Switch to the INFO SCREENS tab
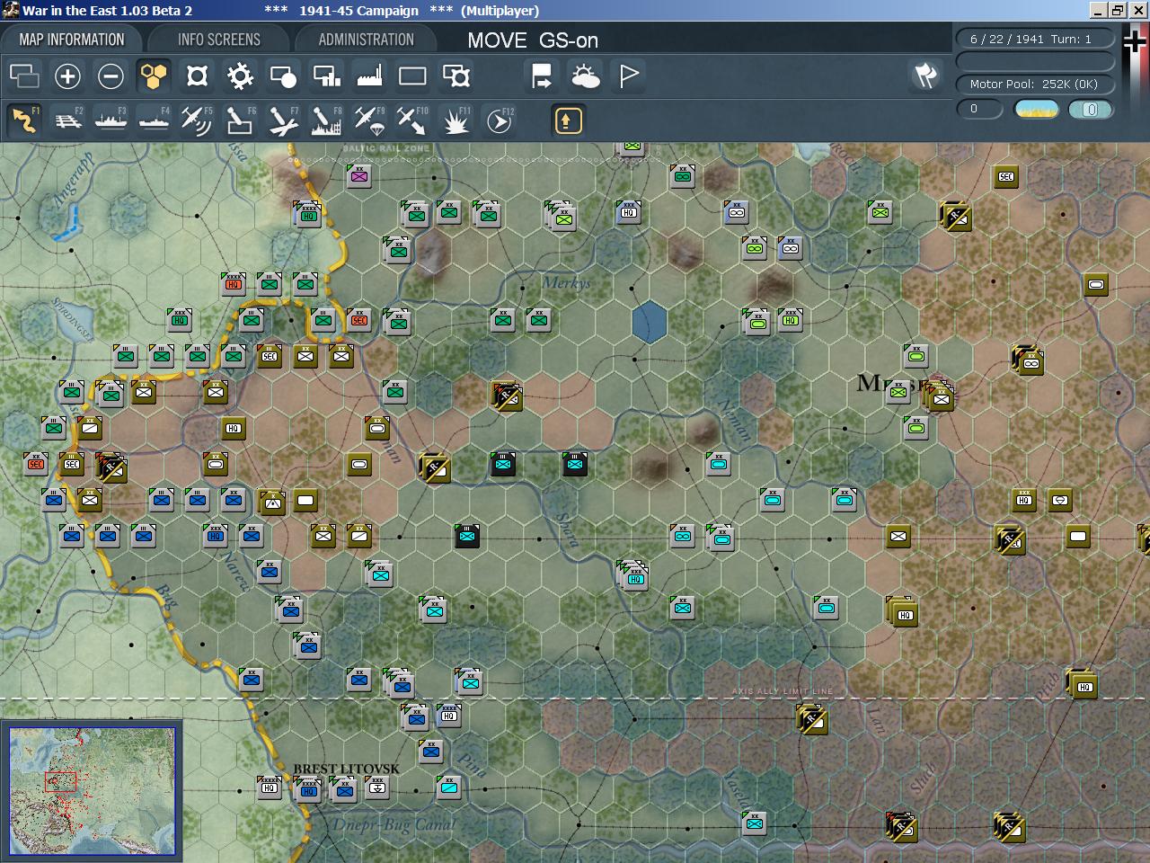The height and width of the screenshot is (863, 1150). [x=219, y=40]
